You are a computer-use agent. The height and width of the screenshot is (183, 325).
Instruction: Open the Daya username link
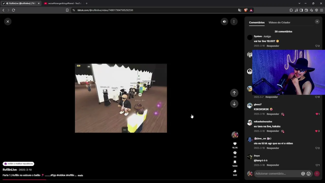tap(257, 156)
